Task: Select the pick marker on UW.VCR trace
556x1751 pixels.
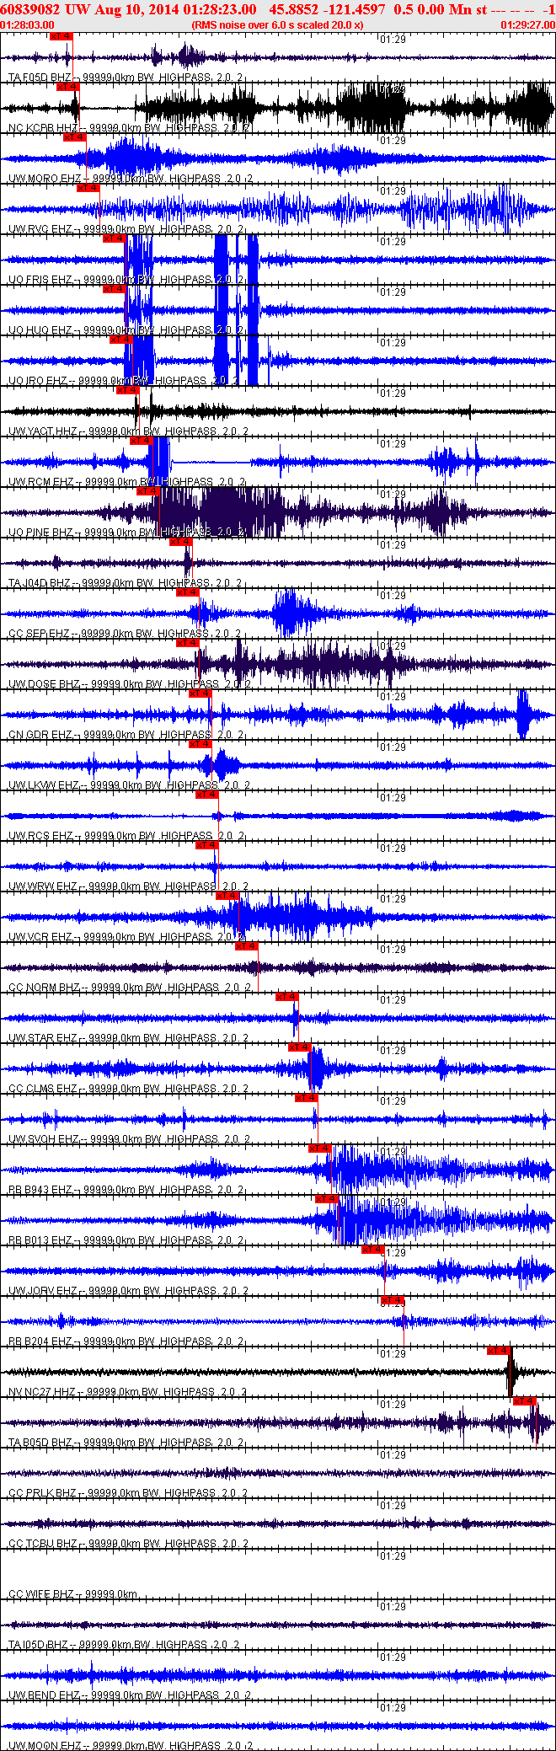Action: 227,896
